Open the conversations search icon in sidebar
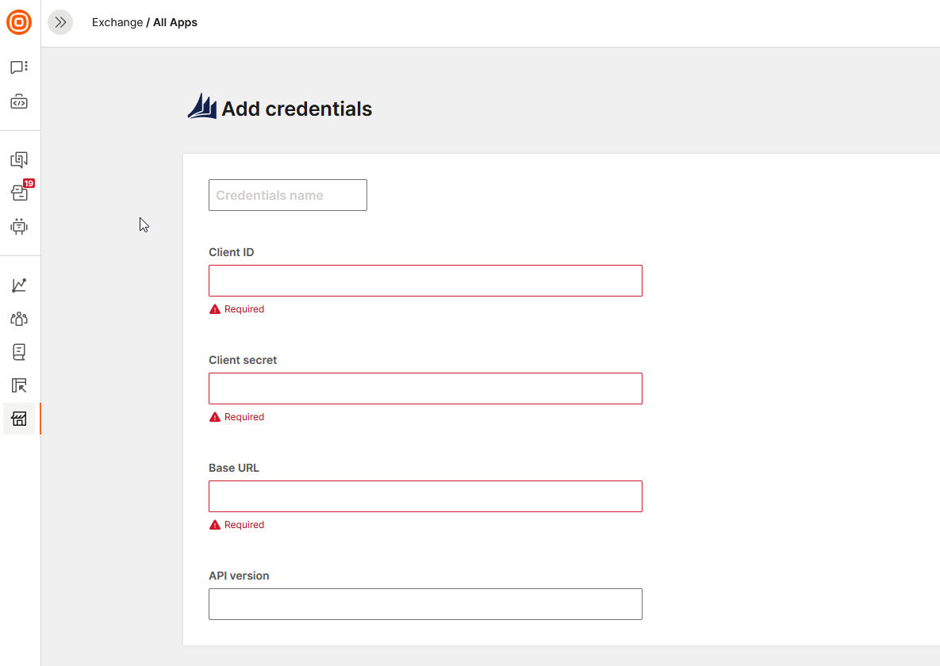The image size is (940, 666). coord(19,160)
